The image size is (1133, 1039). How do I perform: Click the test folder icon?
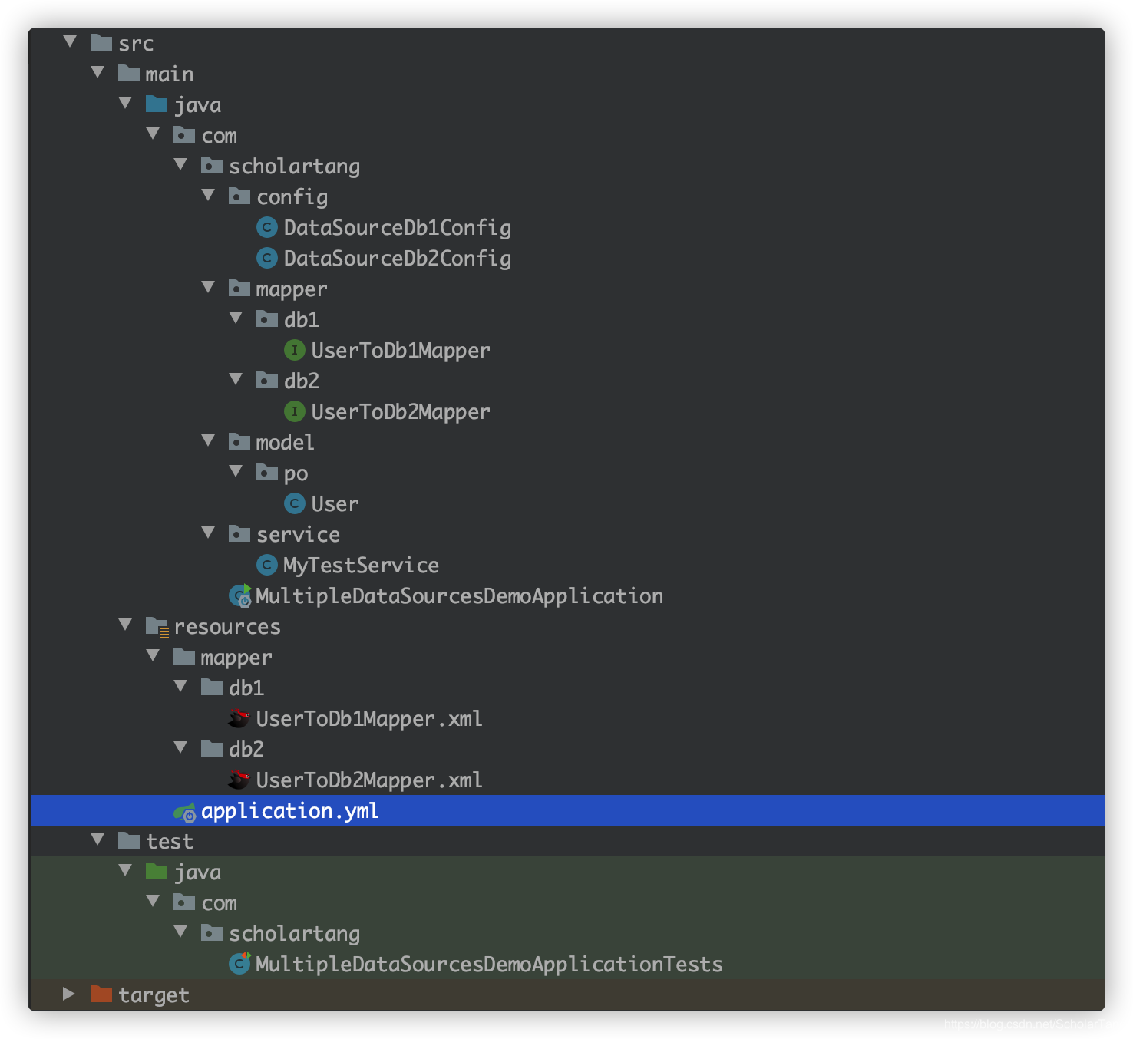pos(129,840)
